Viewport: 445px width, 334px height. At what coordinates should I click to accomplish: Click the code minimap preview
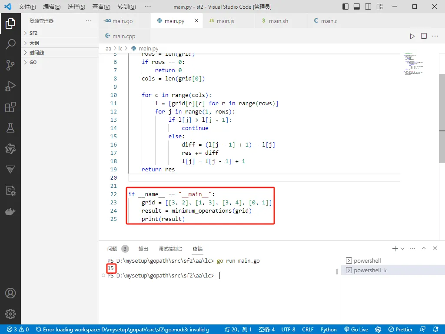(413, 64)
